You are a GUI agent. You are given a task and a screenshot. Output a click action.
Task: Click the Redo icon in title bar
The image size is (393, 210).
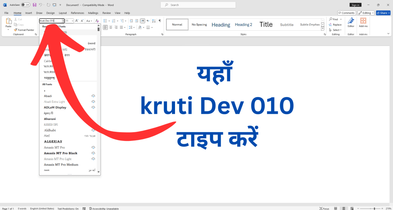click(x=48, y=5)
